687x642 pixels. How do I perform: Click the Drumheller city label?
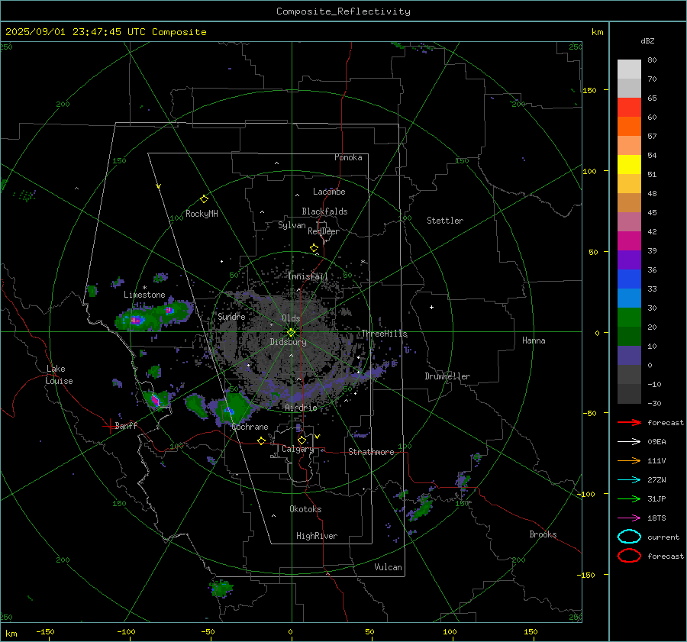(x=447, y=376)
